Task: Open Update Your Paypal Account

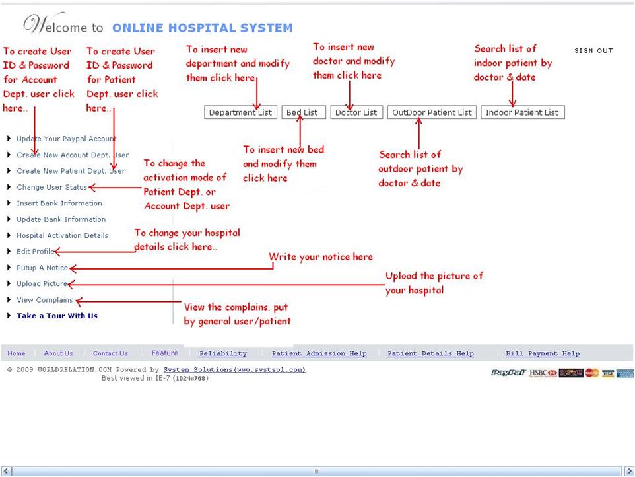Action: pos(67,139)
